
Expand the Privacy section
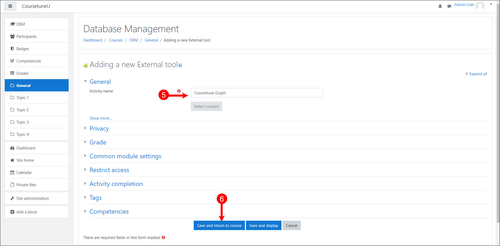click(99, 128)
